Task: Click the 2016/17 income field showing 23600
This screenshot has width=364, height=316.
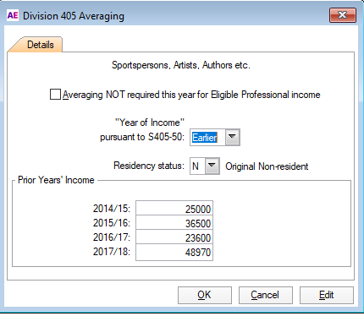Action: tap(174, 237)
